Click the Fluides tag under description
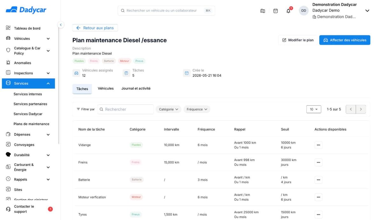 pos(79,61)
